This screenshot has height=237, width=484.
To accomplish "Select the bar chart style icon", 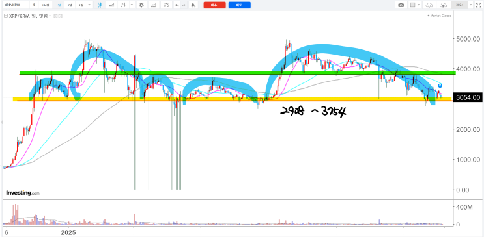I will pos(123,5).
